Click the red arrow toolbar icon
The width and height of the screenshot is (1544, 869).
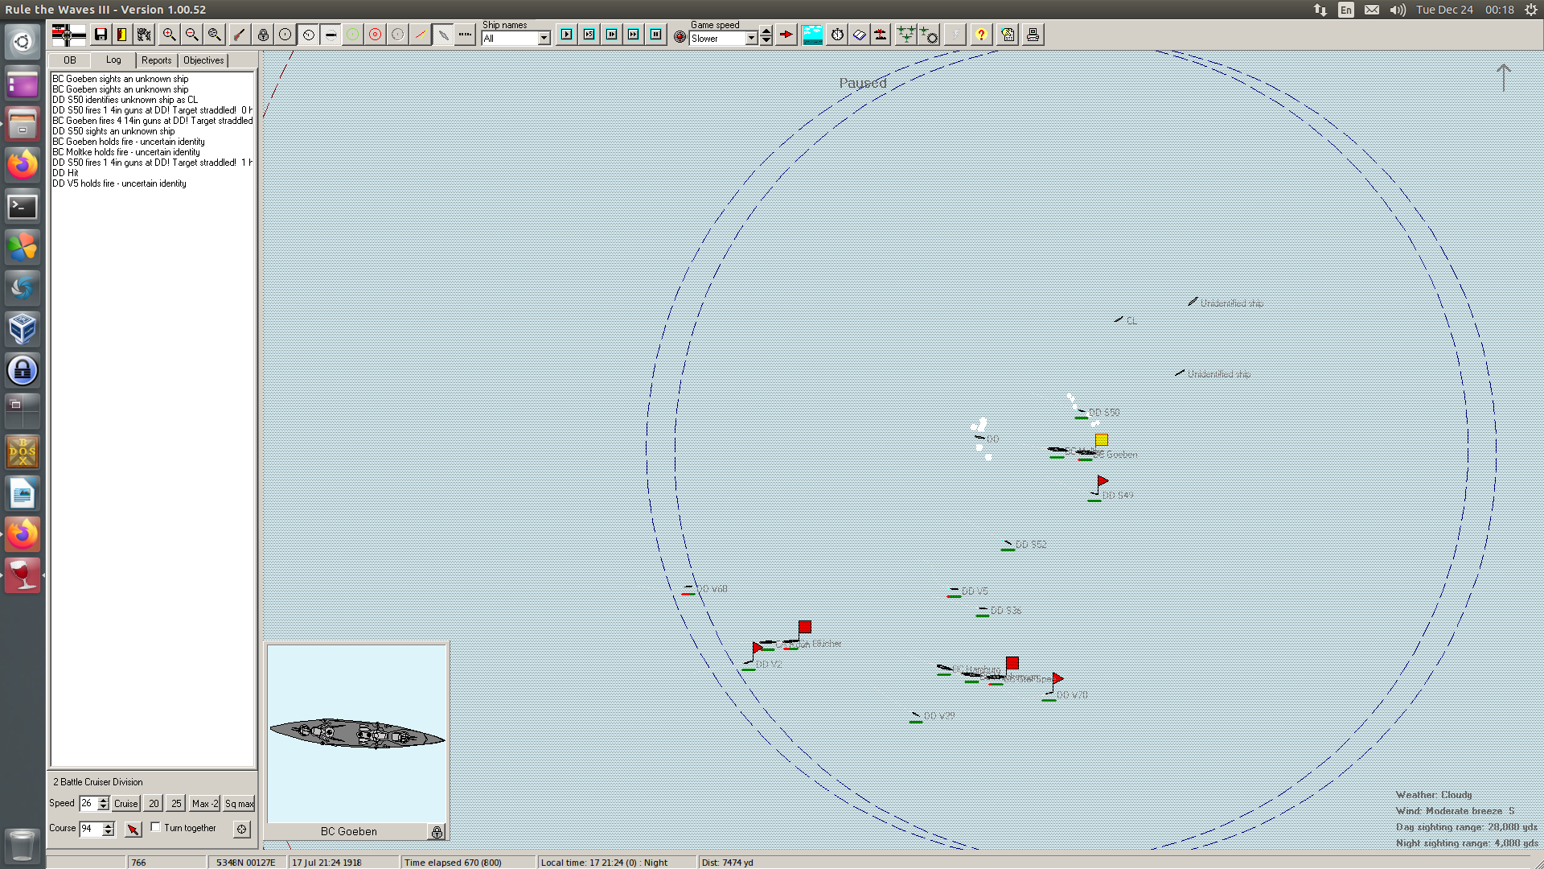coord(786,35)
